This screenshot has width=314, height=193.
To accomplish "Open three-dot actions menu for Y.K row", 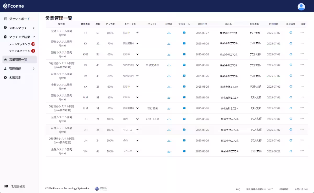I will pyautogui.click(x=302, y=86).
